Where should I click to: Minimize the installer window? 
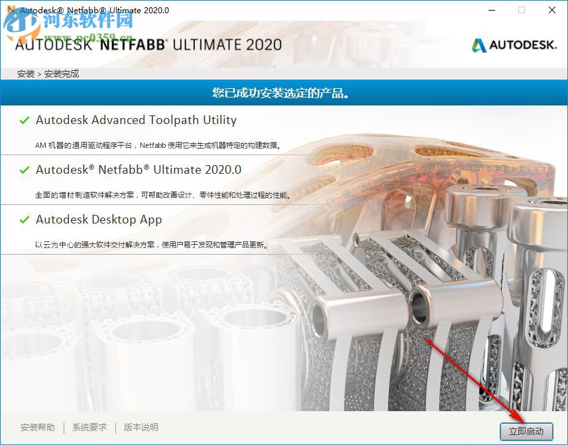(x=491, y=10)
